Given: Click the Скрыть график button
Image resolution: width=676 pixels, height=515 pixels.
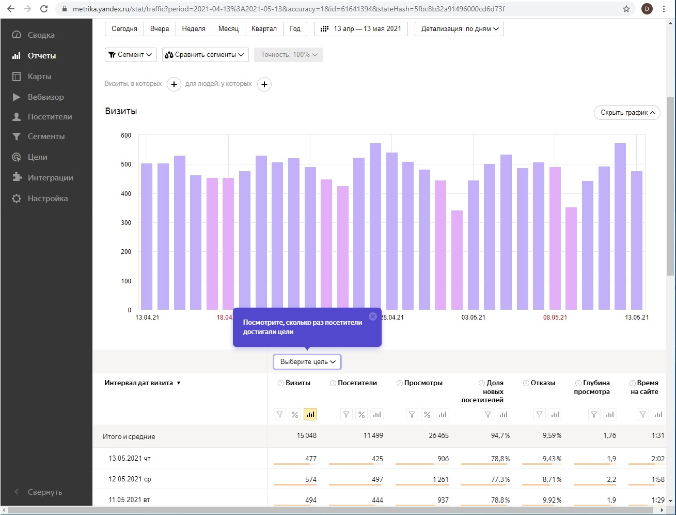Looking at the screenshot, I should 627,113.
